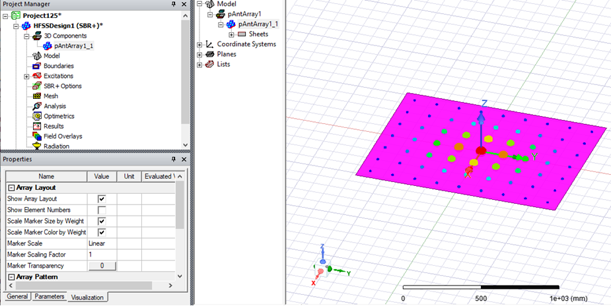Image resolution: width=611 pixels, height=306 pixels.
Task: Click the Model icon in Project Manager
Action: pos(37,56)
